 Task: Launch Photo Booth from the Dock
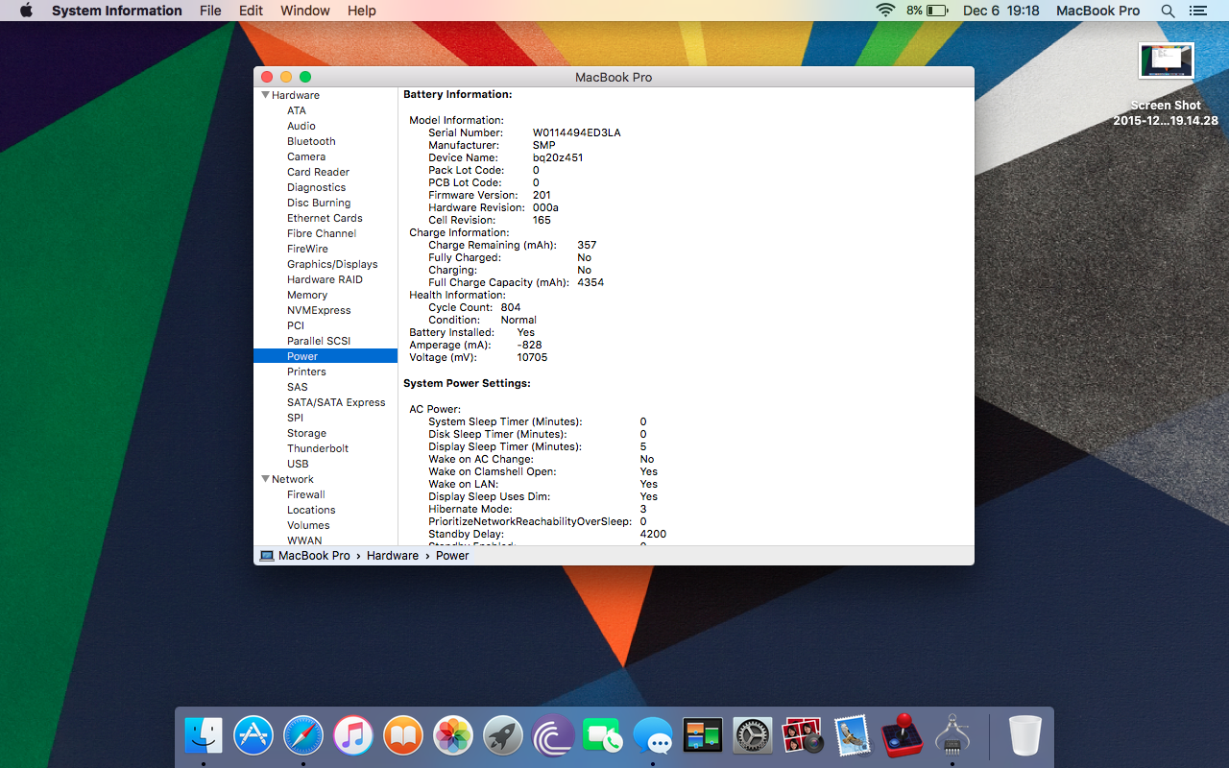(x=803, y=736)
